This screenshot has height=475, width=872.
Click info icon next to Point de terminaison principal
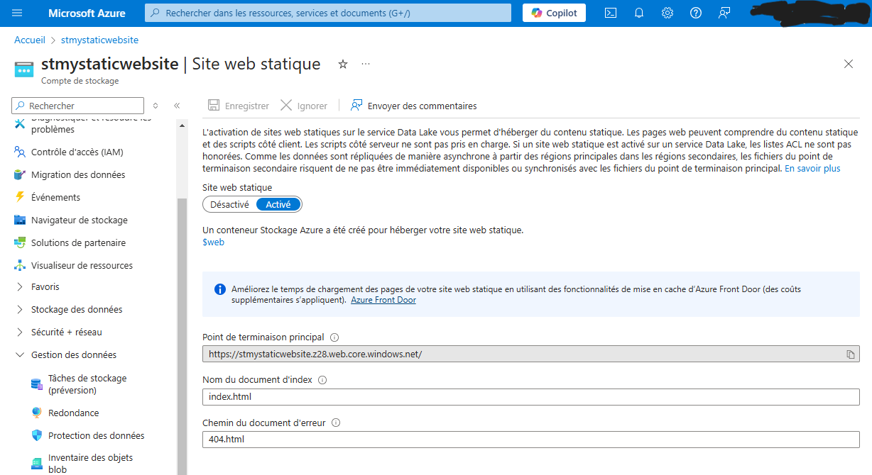(334, 337)
